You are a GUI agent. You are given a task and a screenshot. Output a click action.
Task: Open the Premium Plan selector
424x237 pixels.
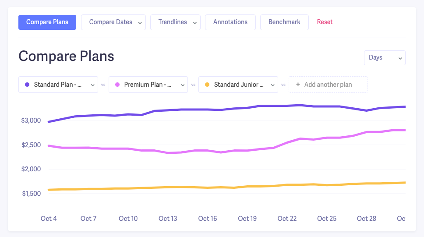click(x=148, y=85)
